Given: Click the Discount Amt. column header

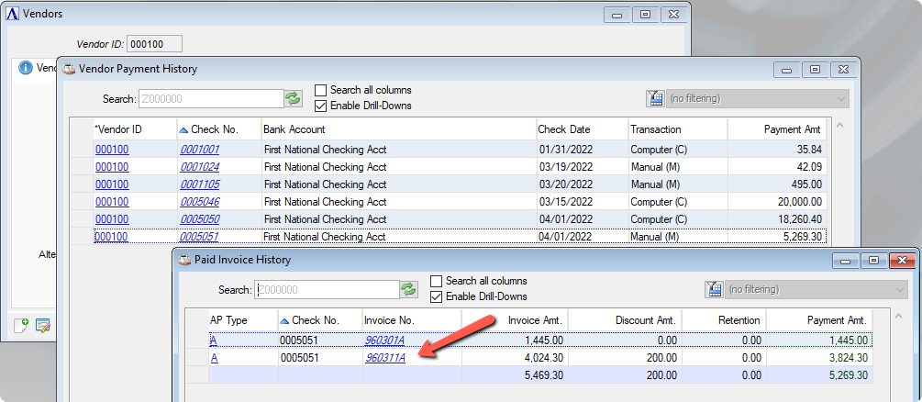Looking at the screenshot, I should tap(625, 320).
